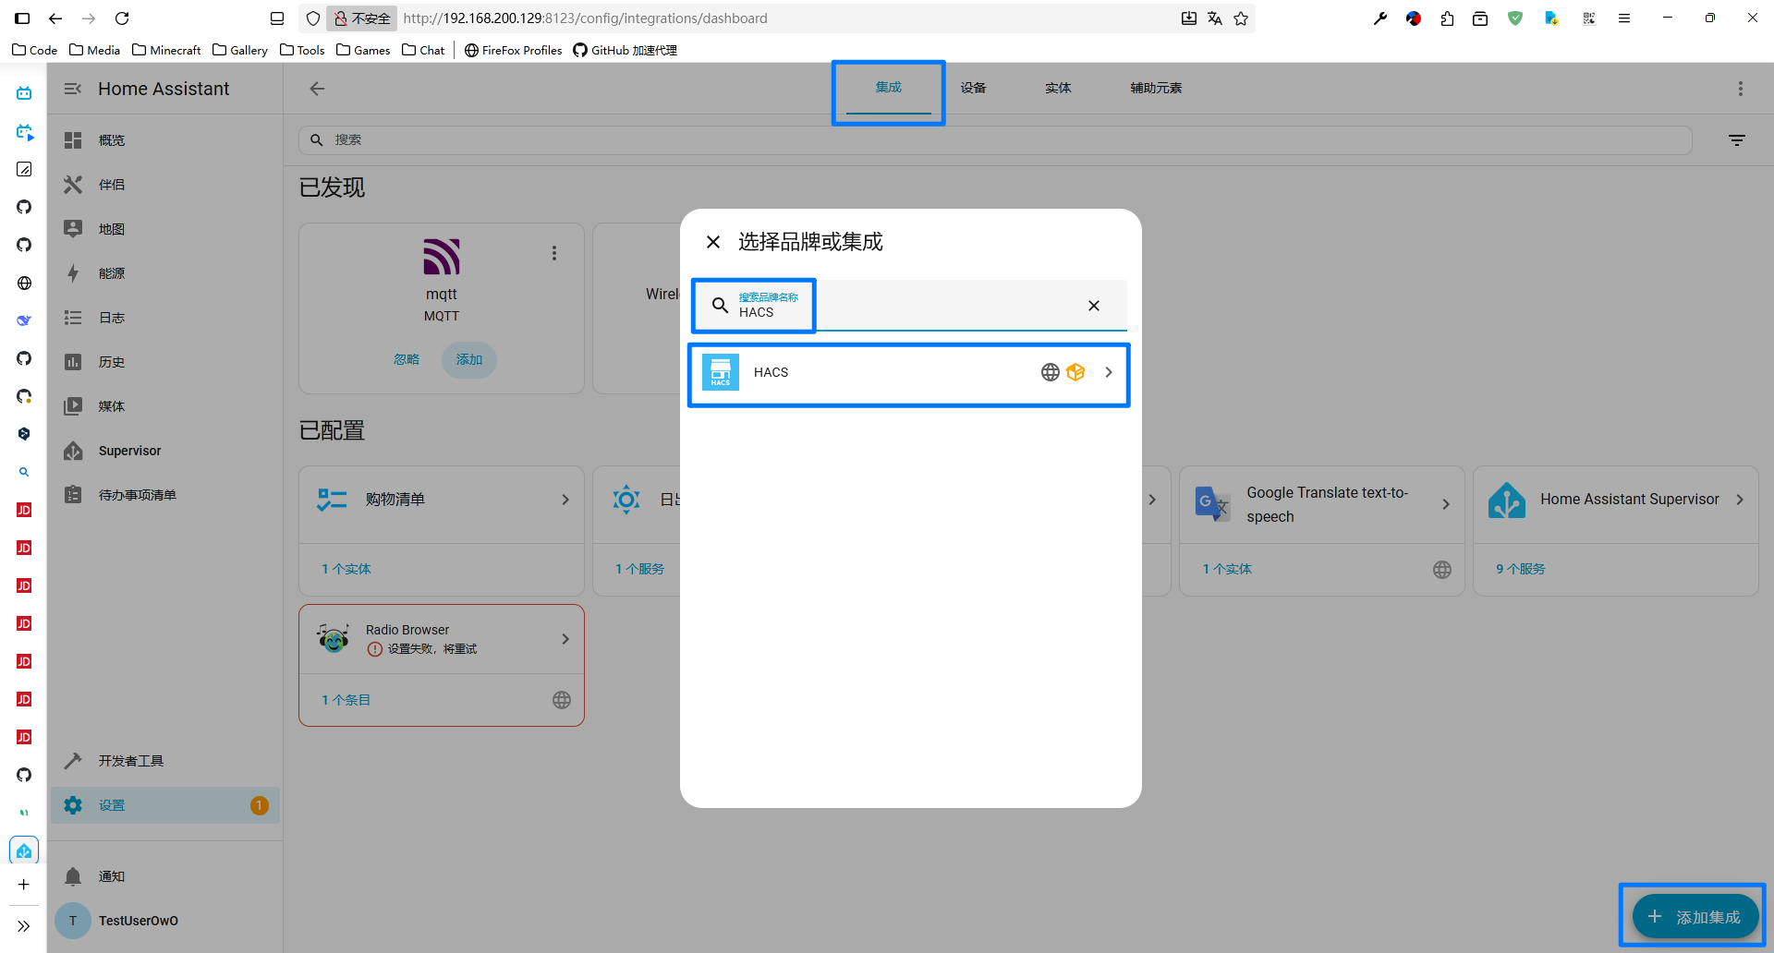Expand the Radio Browser integration
This screenshot has height=953, width=1774.
click(x=565, y=639)
